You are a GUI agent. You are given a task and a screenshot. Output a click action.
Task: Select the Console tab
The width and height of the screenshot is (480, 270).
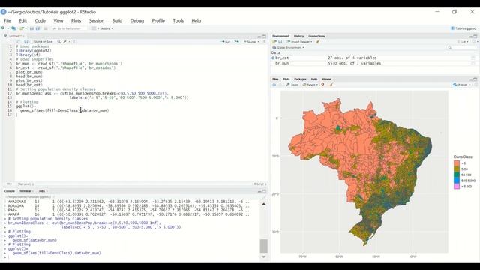10,191
